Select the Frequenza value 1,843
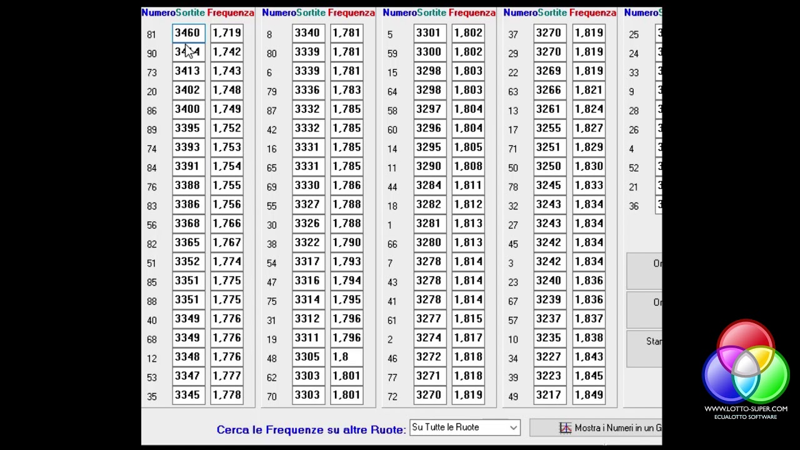800x450 pixels. click(589, 357)
